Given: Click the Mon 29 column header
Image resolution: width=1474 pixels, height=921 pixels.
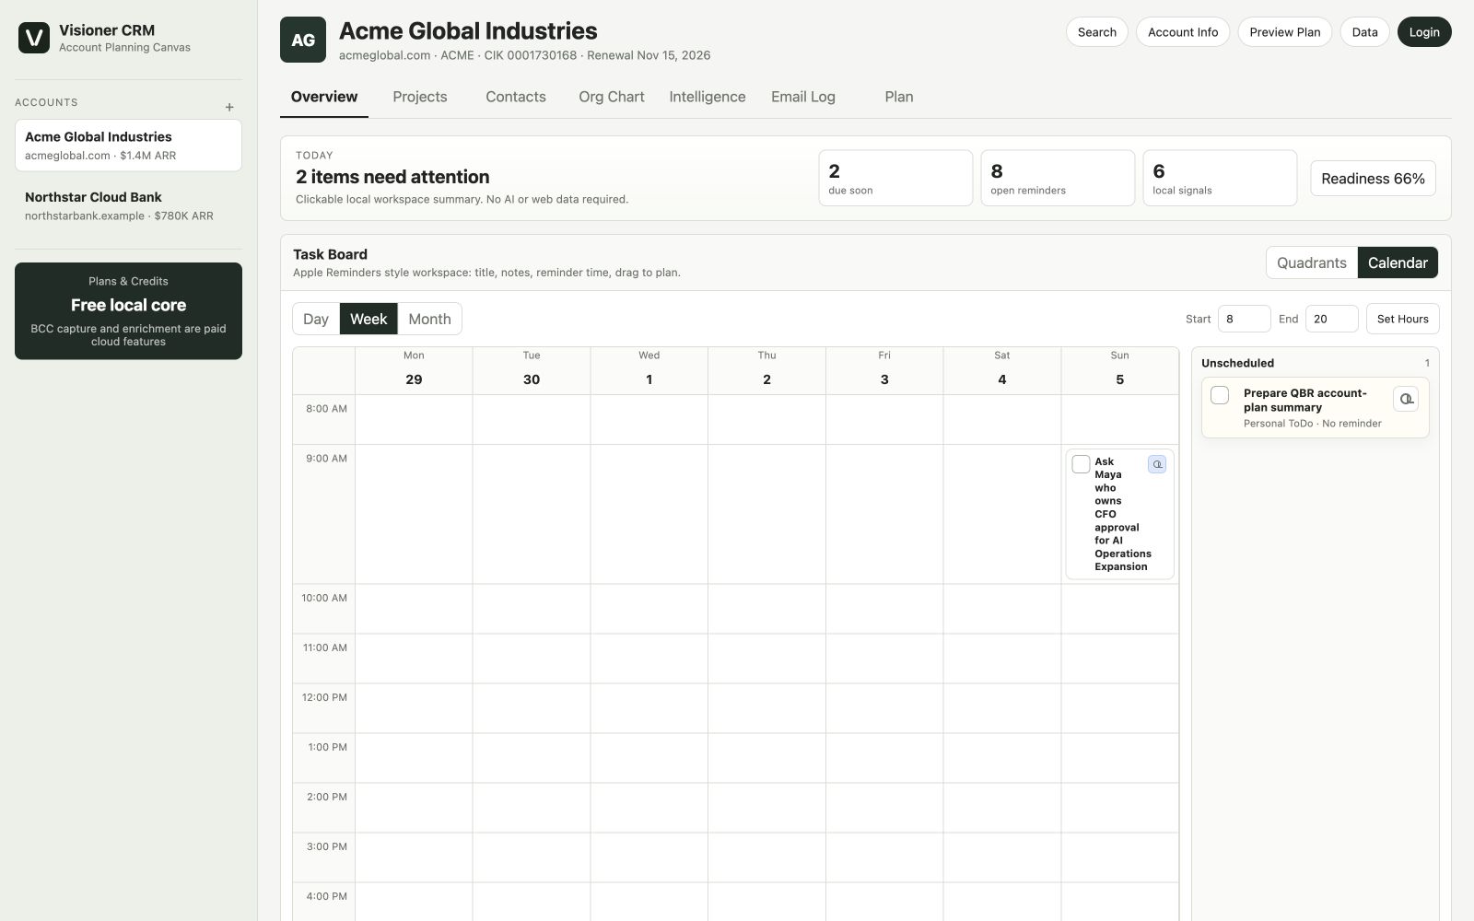Looking at the screenshot, I should (x=414, y=370).
